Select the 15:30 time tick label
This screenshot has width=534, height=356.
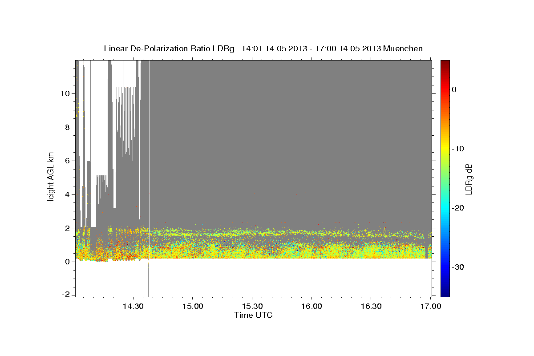point(252,306)
